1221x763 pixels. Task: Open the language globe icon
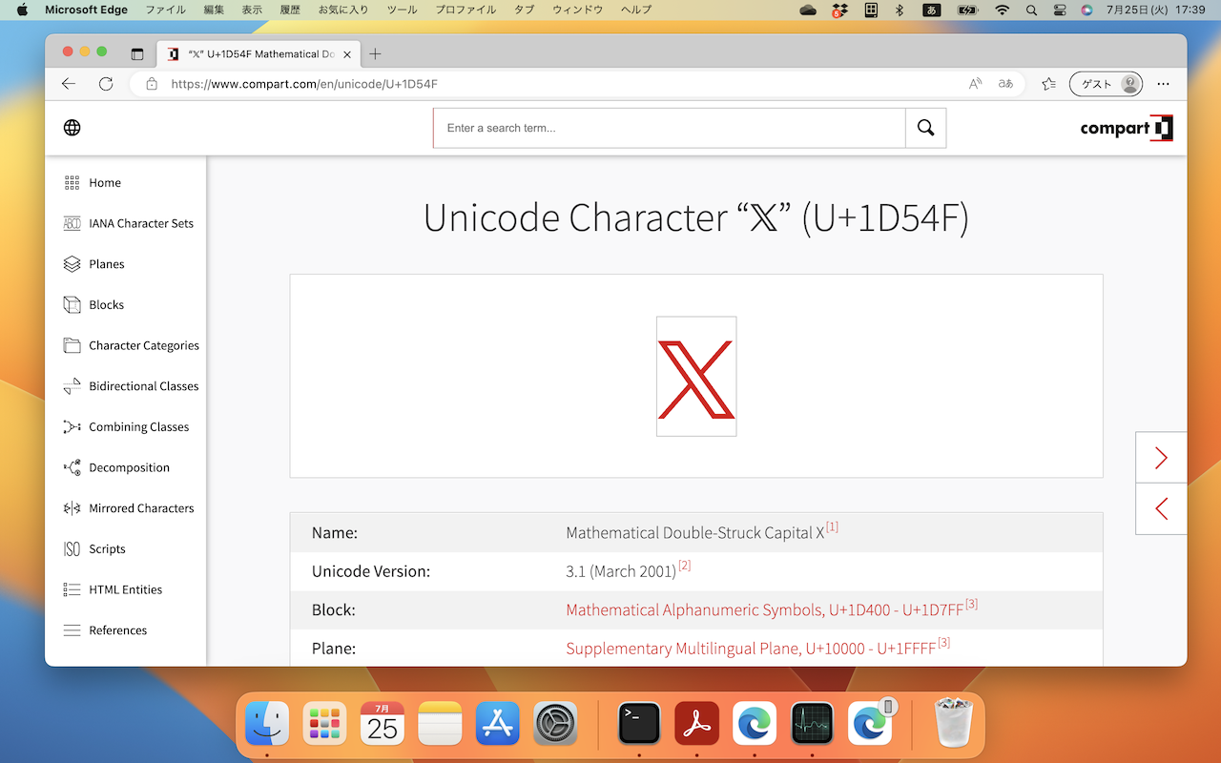click(72, 128)
